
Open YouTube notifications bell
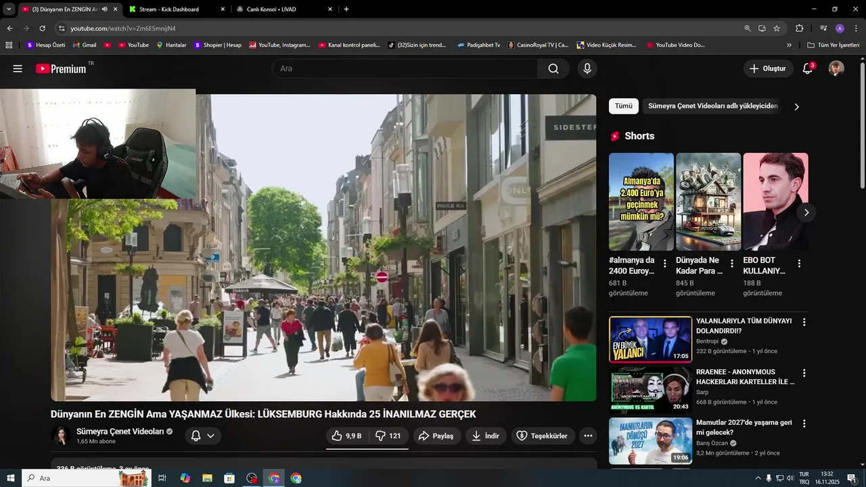pyautogui.click(x=808, y=68)
